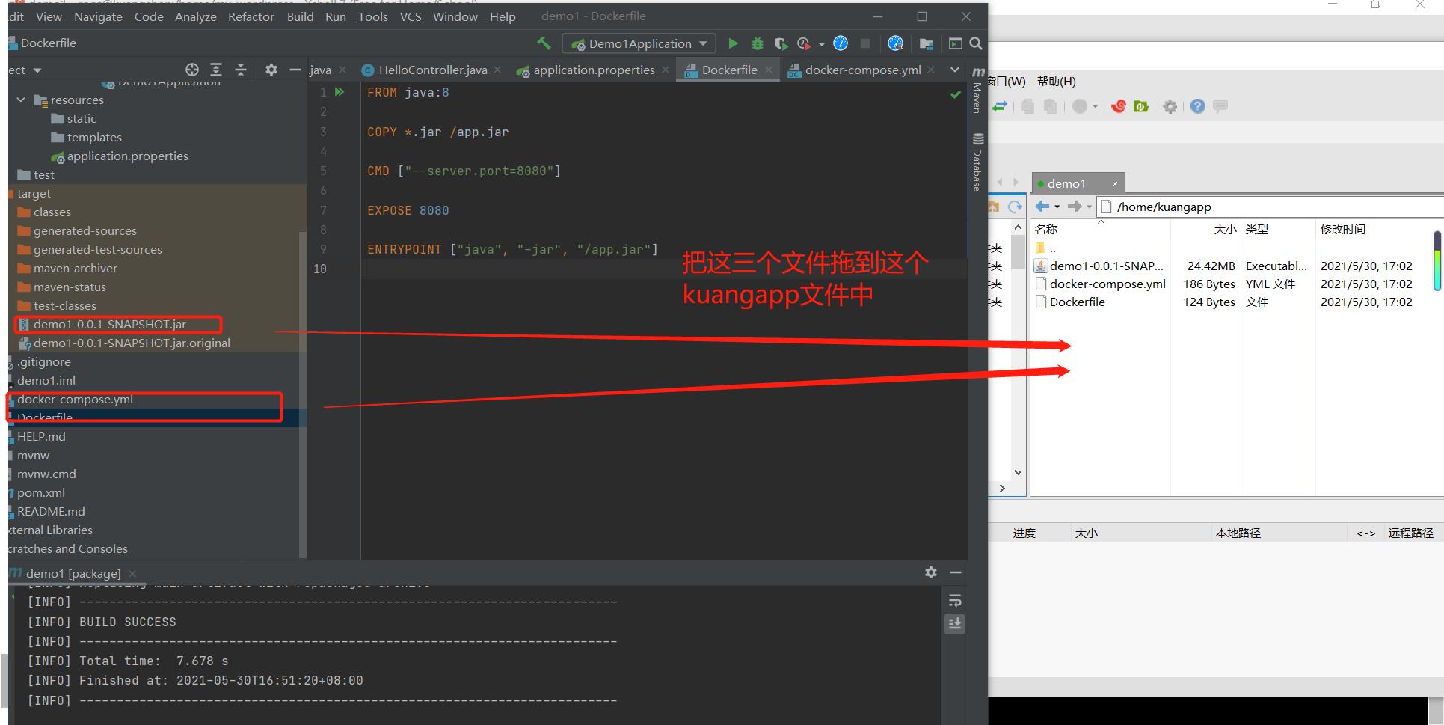Screen dimensions: 1444x725
Task: Select Dockerfile in Xftp remote list
Action: 1077,302
